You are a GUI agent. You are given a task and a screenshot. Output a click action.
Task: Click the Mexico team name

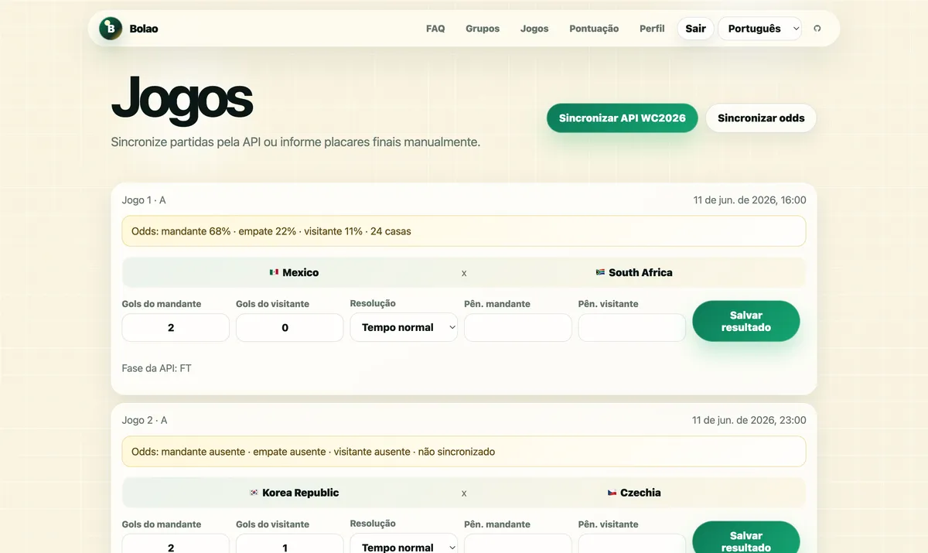pyautogui.click(x=301, y=272)
